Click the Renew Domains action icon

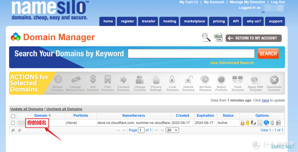pyautogui.click(x=58, y=79)
